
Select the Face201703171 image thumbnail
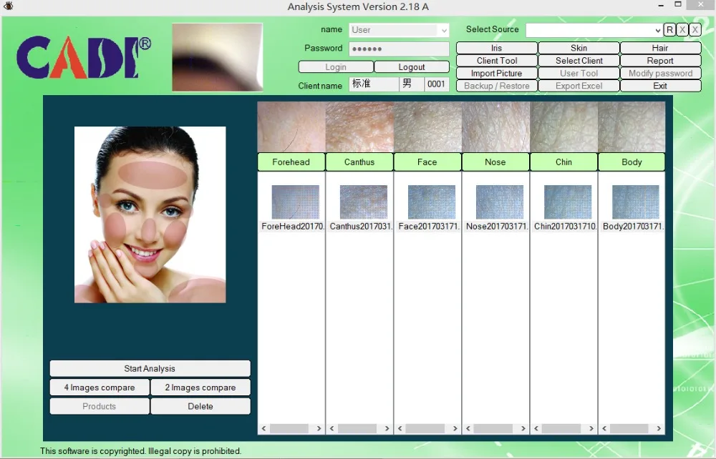[432, 202]
